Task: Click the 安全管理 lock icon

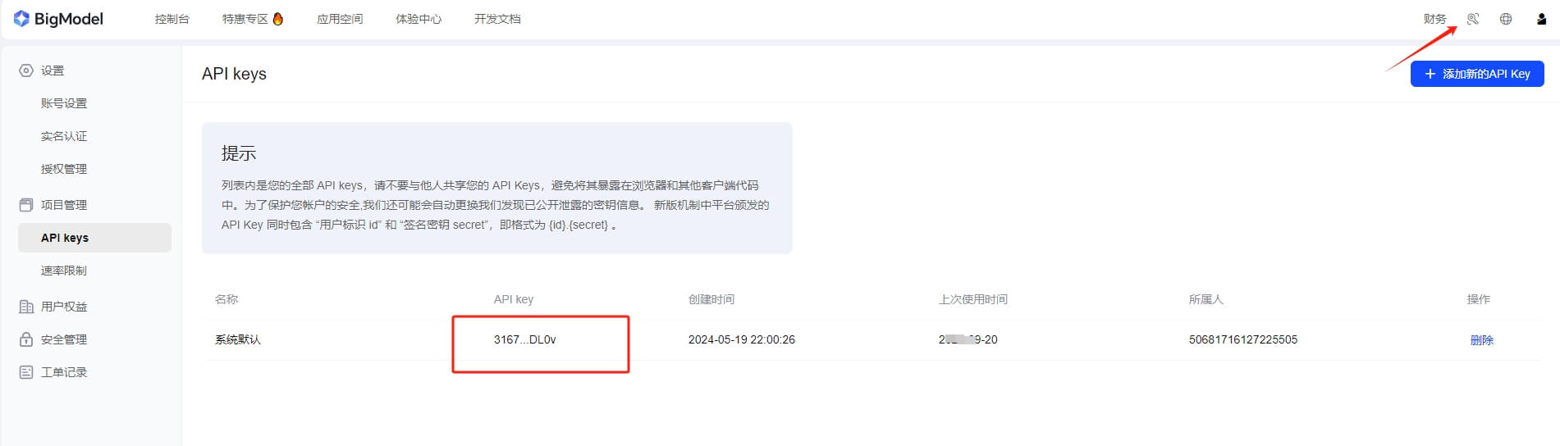Action: [26, 339]
